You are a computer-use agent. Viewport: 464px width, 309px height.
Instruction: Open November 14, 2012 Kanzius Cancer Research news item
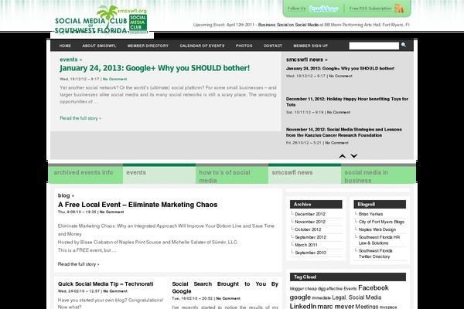344,132
